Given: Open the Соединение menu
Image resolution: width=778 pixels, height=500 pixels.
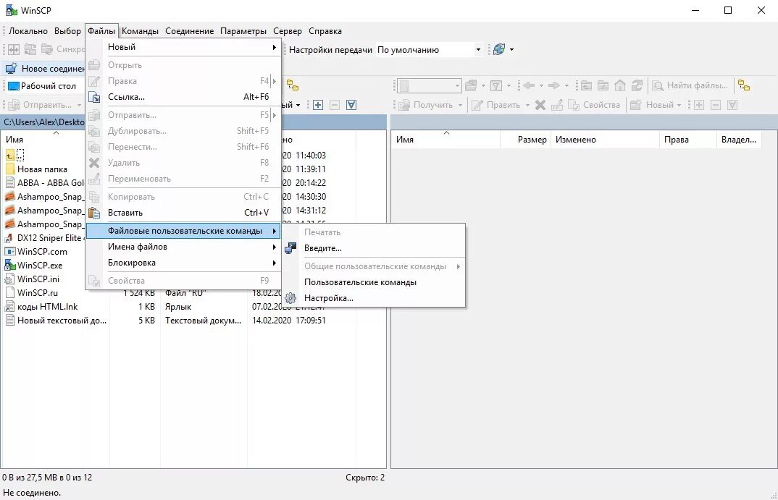Looking at the screenshot, I should pyautogui.click(x=190, y=30).
